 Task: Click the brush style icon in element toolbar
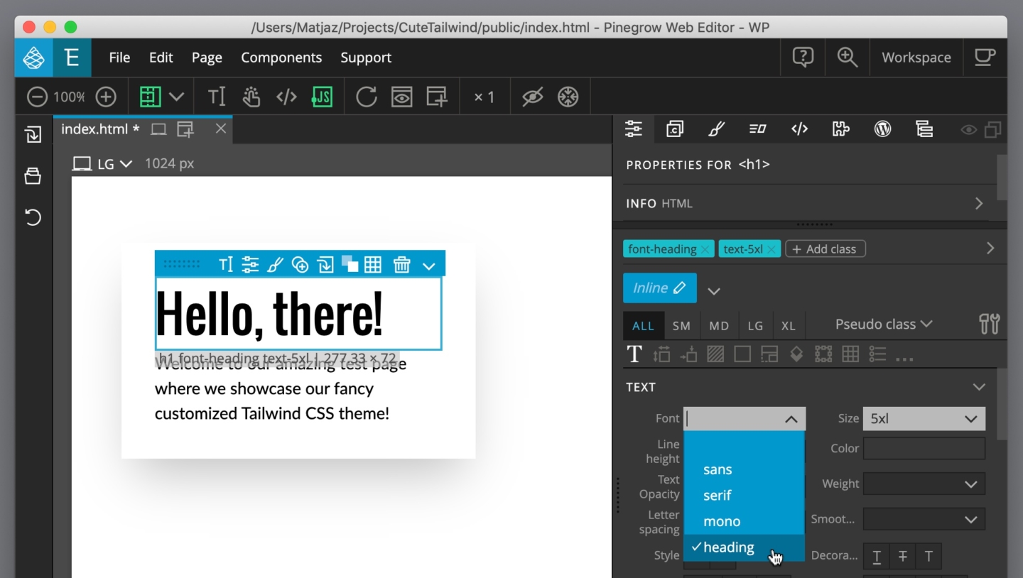pyautogui.click(x=275, y=265)
